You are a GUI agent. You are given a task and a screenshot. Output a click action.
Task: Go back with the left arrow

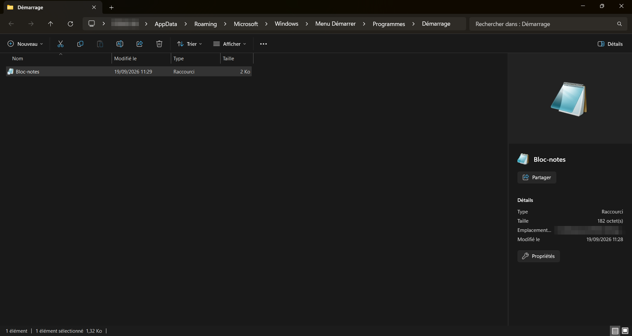(x=11, y=24)
